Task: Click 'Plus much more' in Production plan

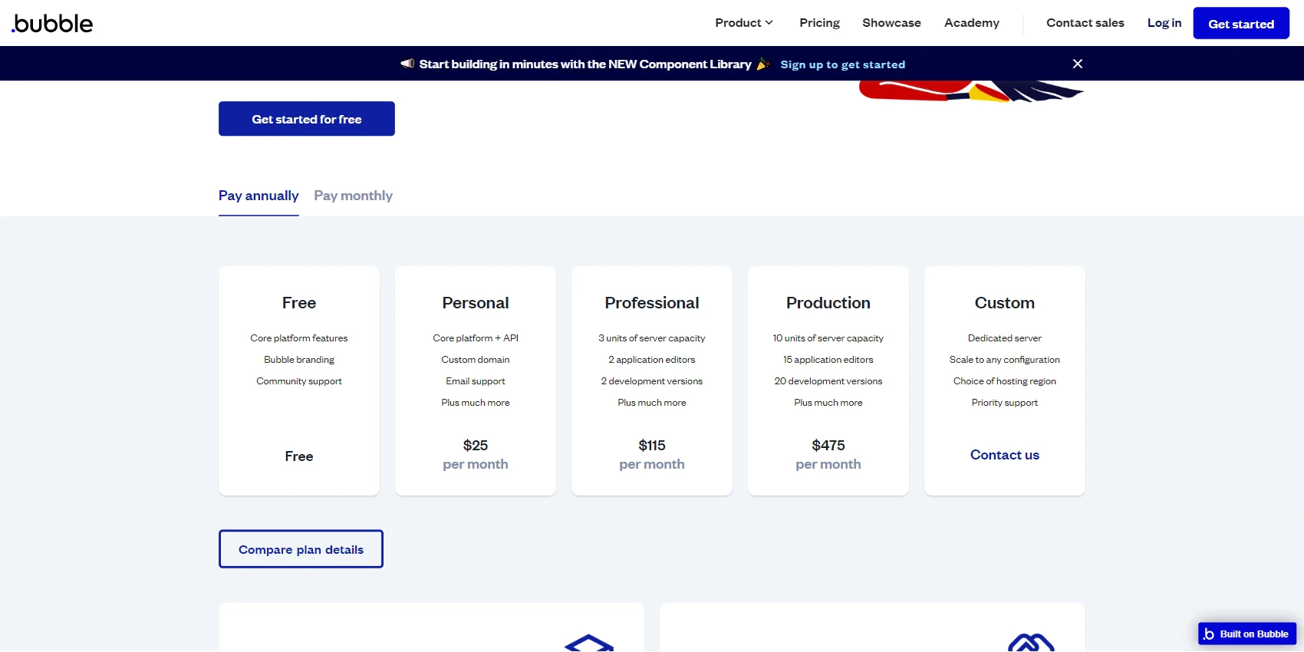Action: pyautogui.click(x=828, y=403)
